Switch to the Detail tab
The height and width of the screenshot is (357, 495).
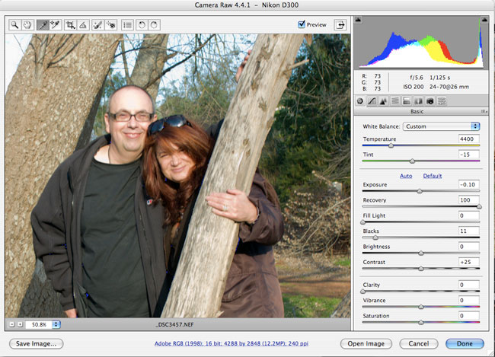tap(383, 101)
